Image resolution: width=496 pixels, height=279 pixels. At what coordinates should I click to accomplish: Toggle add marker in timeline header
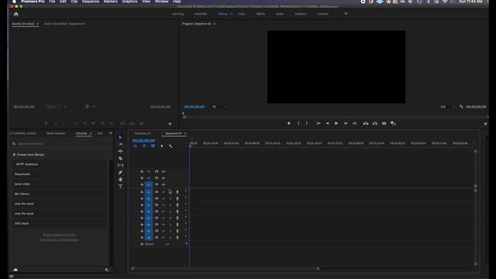pyautogui.click(x=162, y=146)
